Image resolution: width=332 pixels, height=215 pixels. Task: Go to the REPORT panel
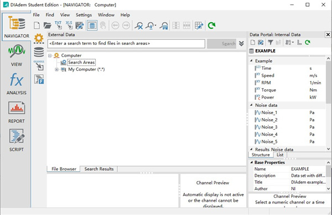point(17,112)
